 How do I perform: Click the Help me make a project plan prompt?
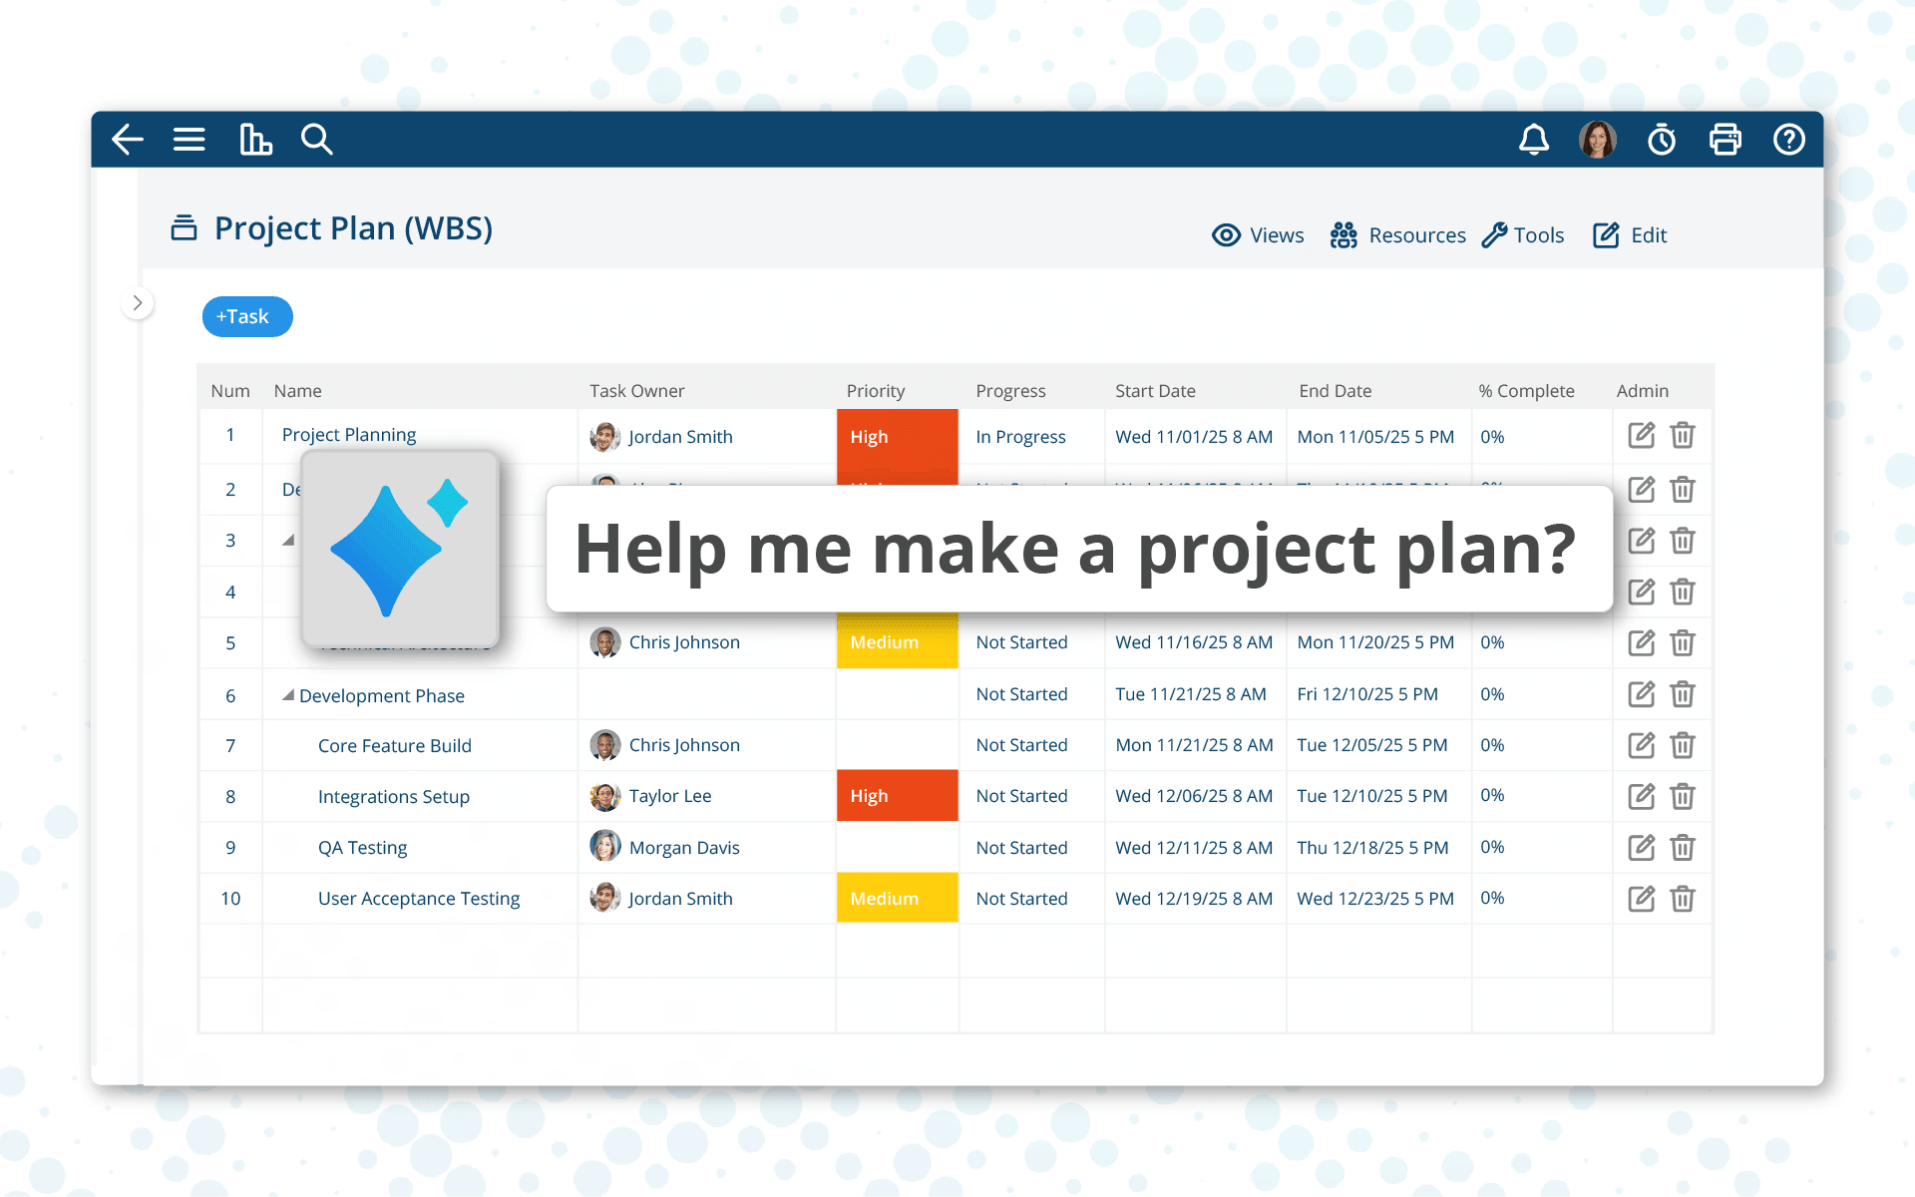point(1079,549)
